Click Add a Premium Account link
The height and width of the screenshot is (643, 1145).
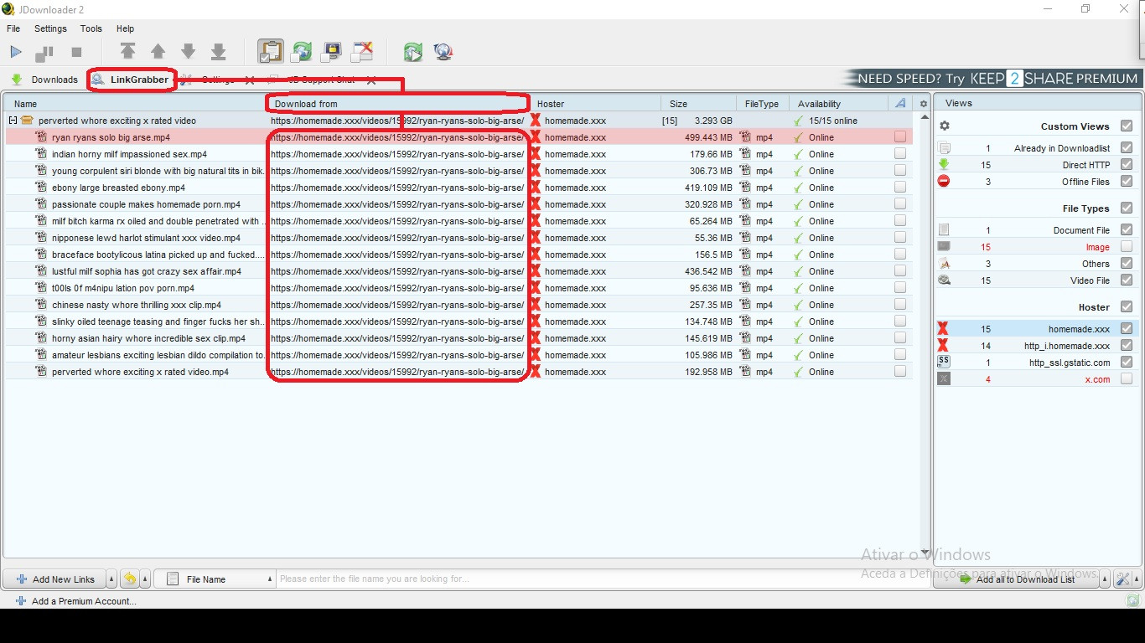pos(76,600)
